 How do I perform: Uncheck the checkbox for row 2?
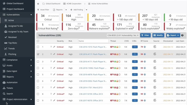tap(38, 54)
